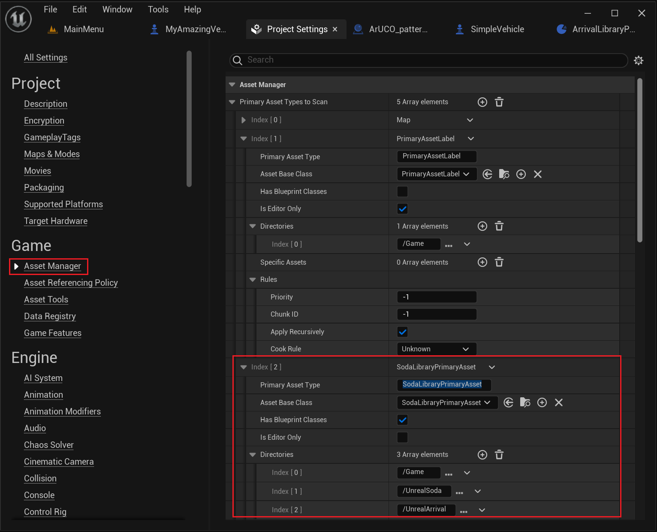Collapse the Asset Manager section header
This screenshot has height=532, width=657.
[x=232, y=85]
